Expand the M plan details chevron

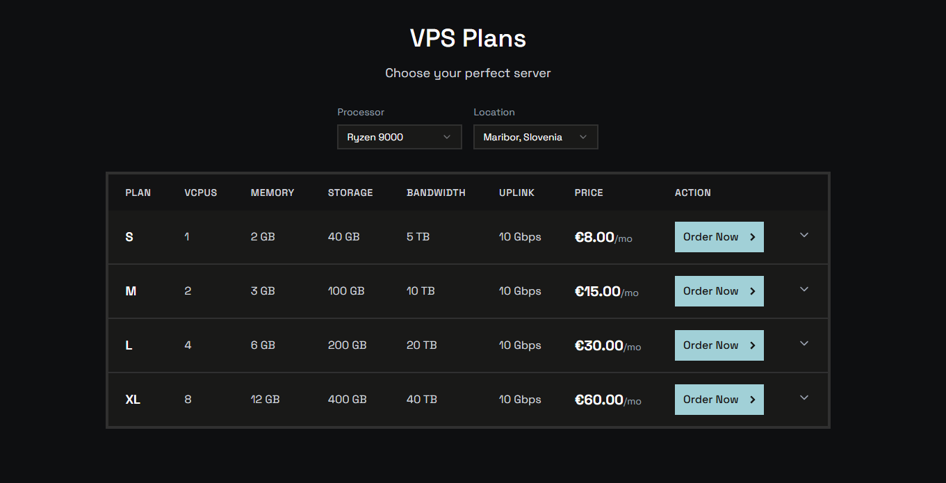click(x=804, y=290)
